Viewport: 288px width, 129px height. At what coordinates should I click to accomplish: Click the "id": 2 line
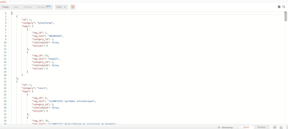pyautogui.click(x=27, y=85)
